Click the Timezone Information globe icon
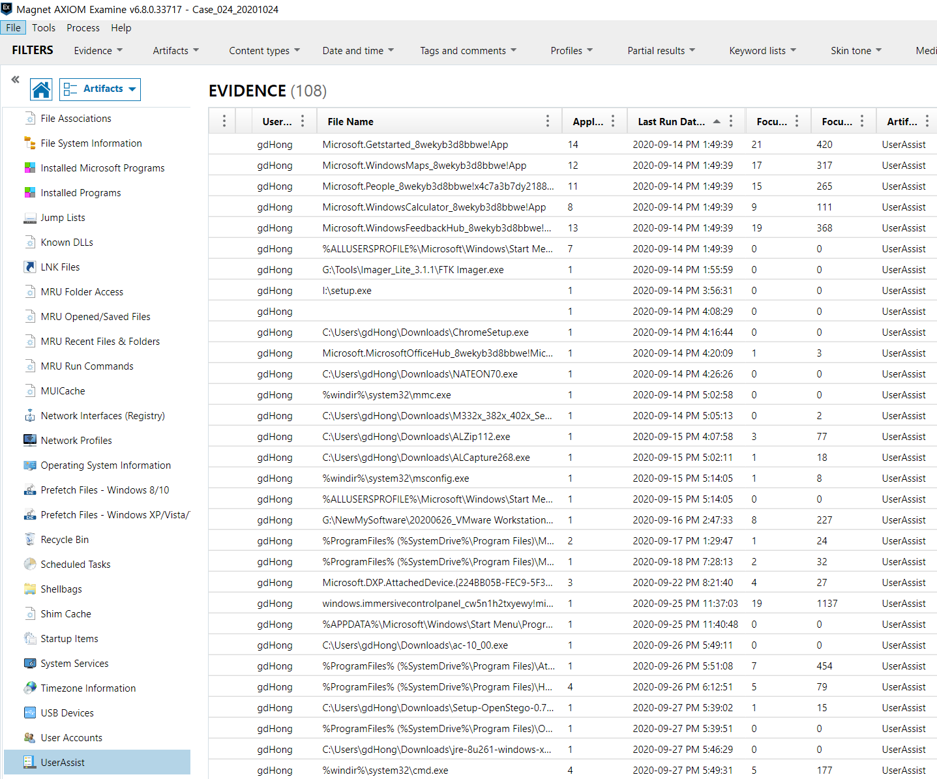 point(30,688)
